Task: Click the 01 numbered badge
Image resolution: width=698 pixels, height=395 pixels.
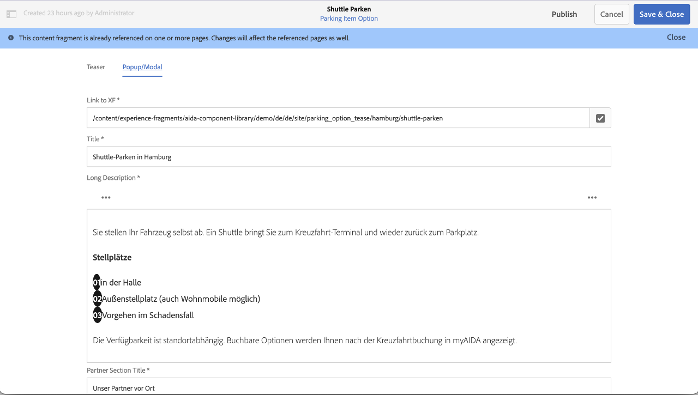Action: [x=97, y=283]
